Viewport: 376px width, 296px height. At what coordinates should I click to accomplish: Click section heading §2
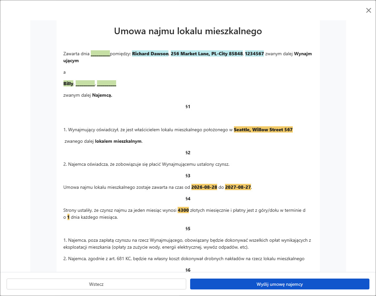[x=188, y=153]
